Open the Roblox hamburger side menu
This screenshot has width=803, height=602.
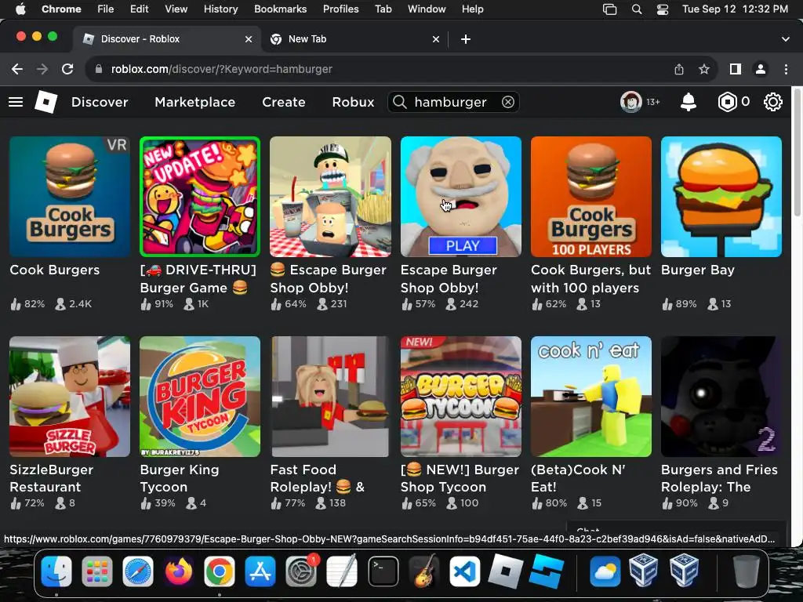click(x=16, y=102)
